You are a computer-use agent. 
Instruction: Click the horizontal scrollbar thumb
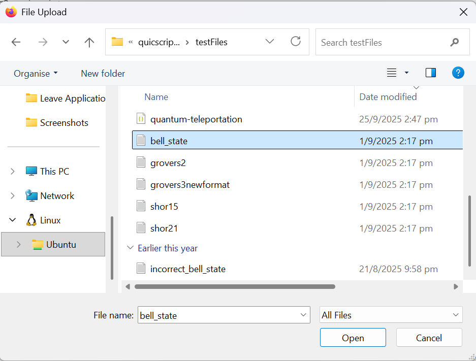pyautogui.click(x=234, y=286)
